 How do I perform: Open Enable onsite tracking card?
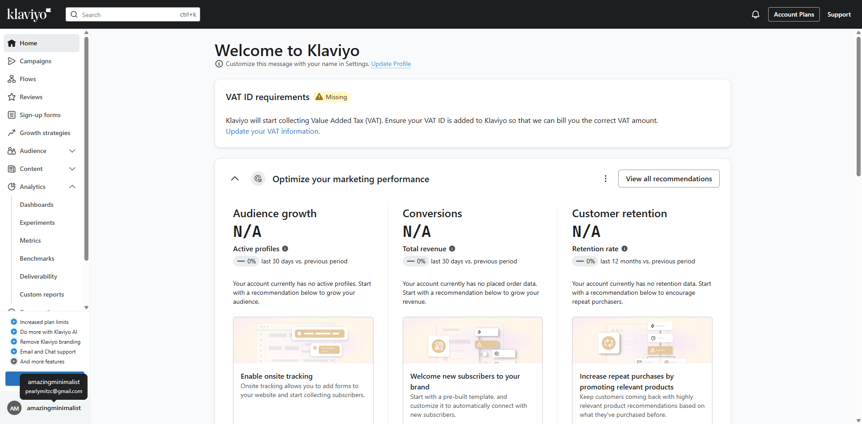[x=303, y=370]
